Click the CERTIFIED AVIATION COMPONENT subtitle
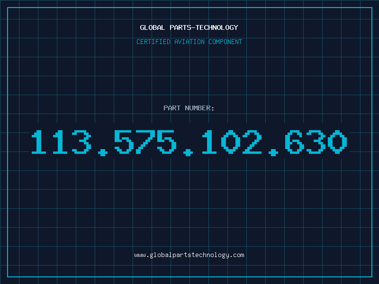Image resolution: width=379 pixels, height=284 pixels. [x=189, y=42]
